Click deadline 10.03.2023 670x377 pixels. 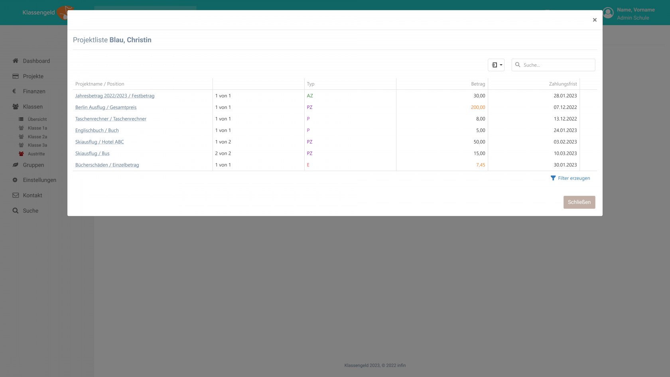(565, 154)
